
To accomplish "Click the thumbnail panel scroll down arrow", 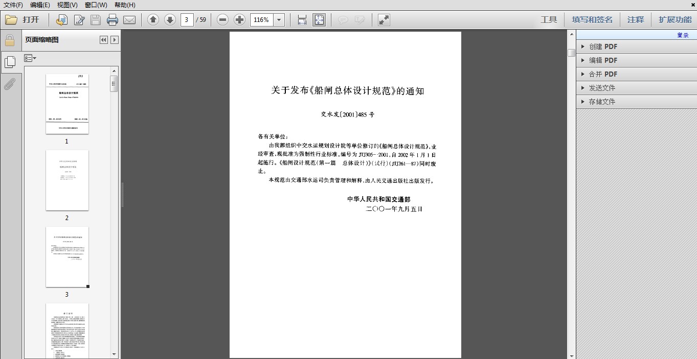I will tap(114, 353).
